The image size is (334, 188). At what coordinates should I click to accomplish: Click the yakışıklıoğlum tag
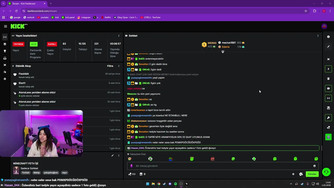click(x=51, y=173)
